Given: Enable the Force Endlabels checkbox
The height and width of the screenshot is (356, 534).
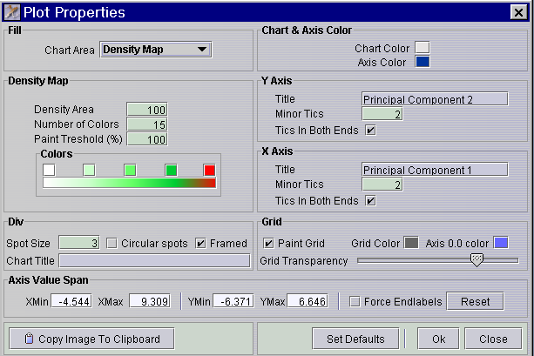Looking at the screenshot, I should pos(355,301).
